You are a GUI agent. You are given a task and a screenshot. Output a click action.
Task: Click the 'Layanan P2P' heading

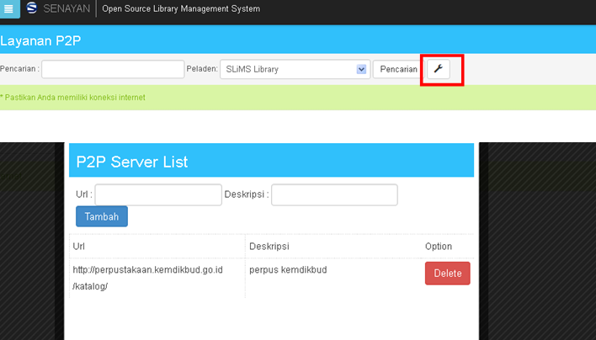[40, 40]
